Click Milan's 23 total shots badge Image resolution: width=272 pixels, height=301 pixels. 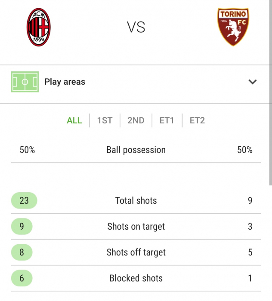pos(24,200)
